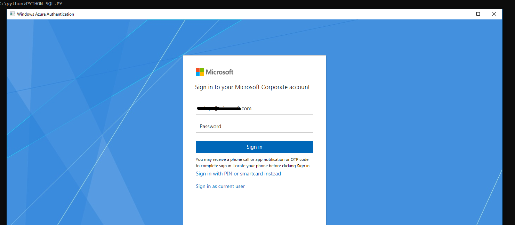Click the 'Sign in to your Microsoft Corporate account' heading

click(x=252, y=87)
